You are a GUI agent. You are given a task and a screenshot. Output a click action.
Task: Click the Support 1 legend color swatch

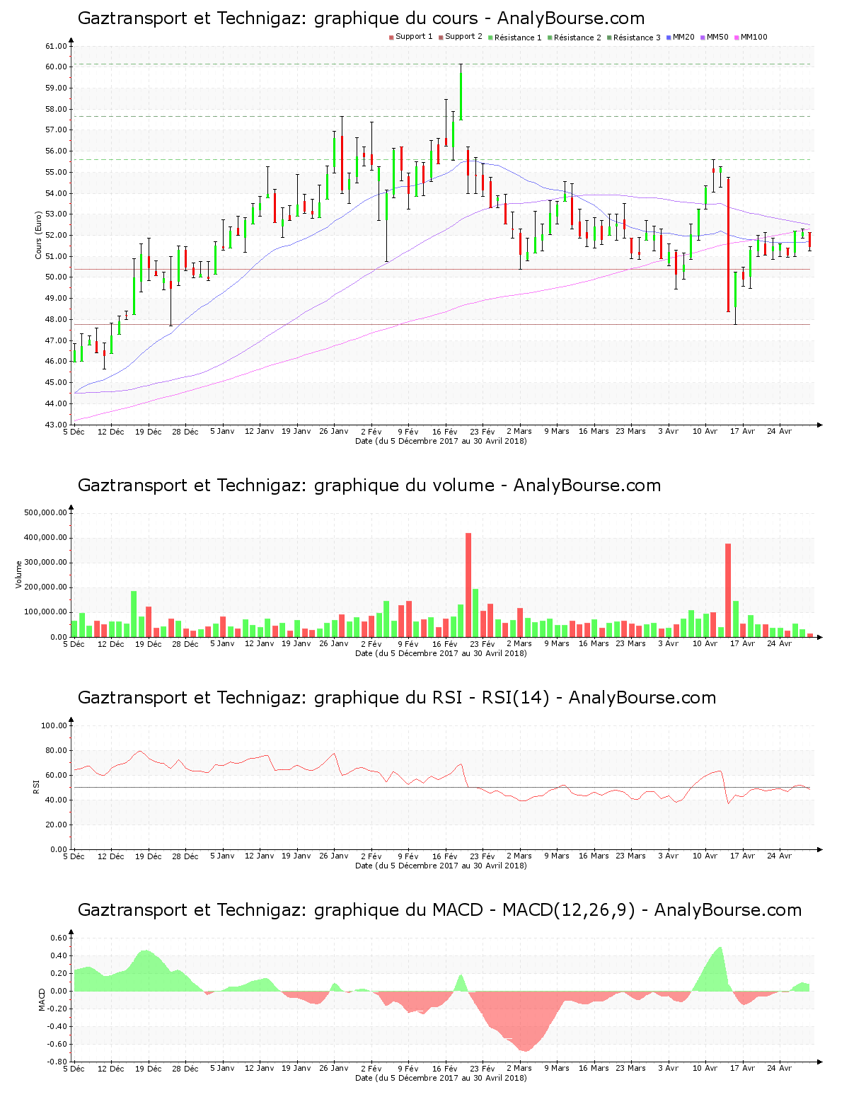391,38
